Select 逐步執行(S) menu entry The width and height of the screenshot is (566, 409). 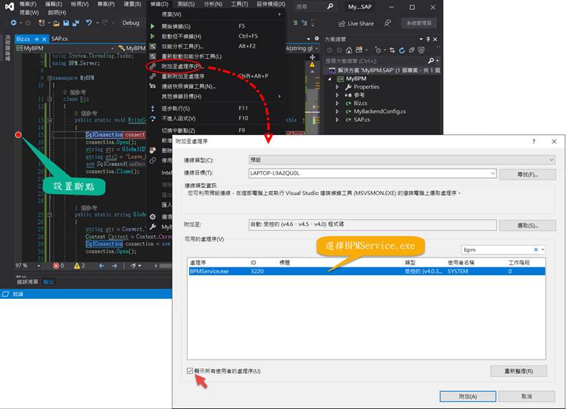click(x=216, y=109)
